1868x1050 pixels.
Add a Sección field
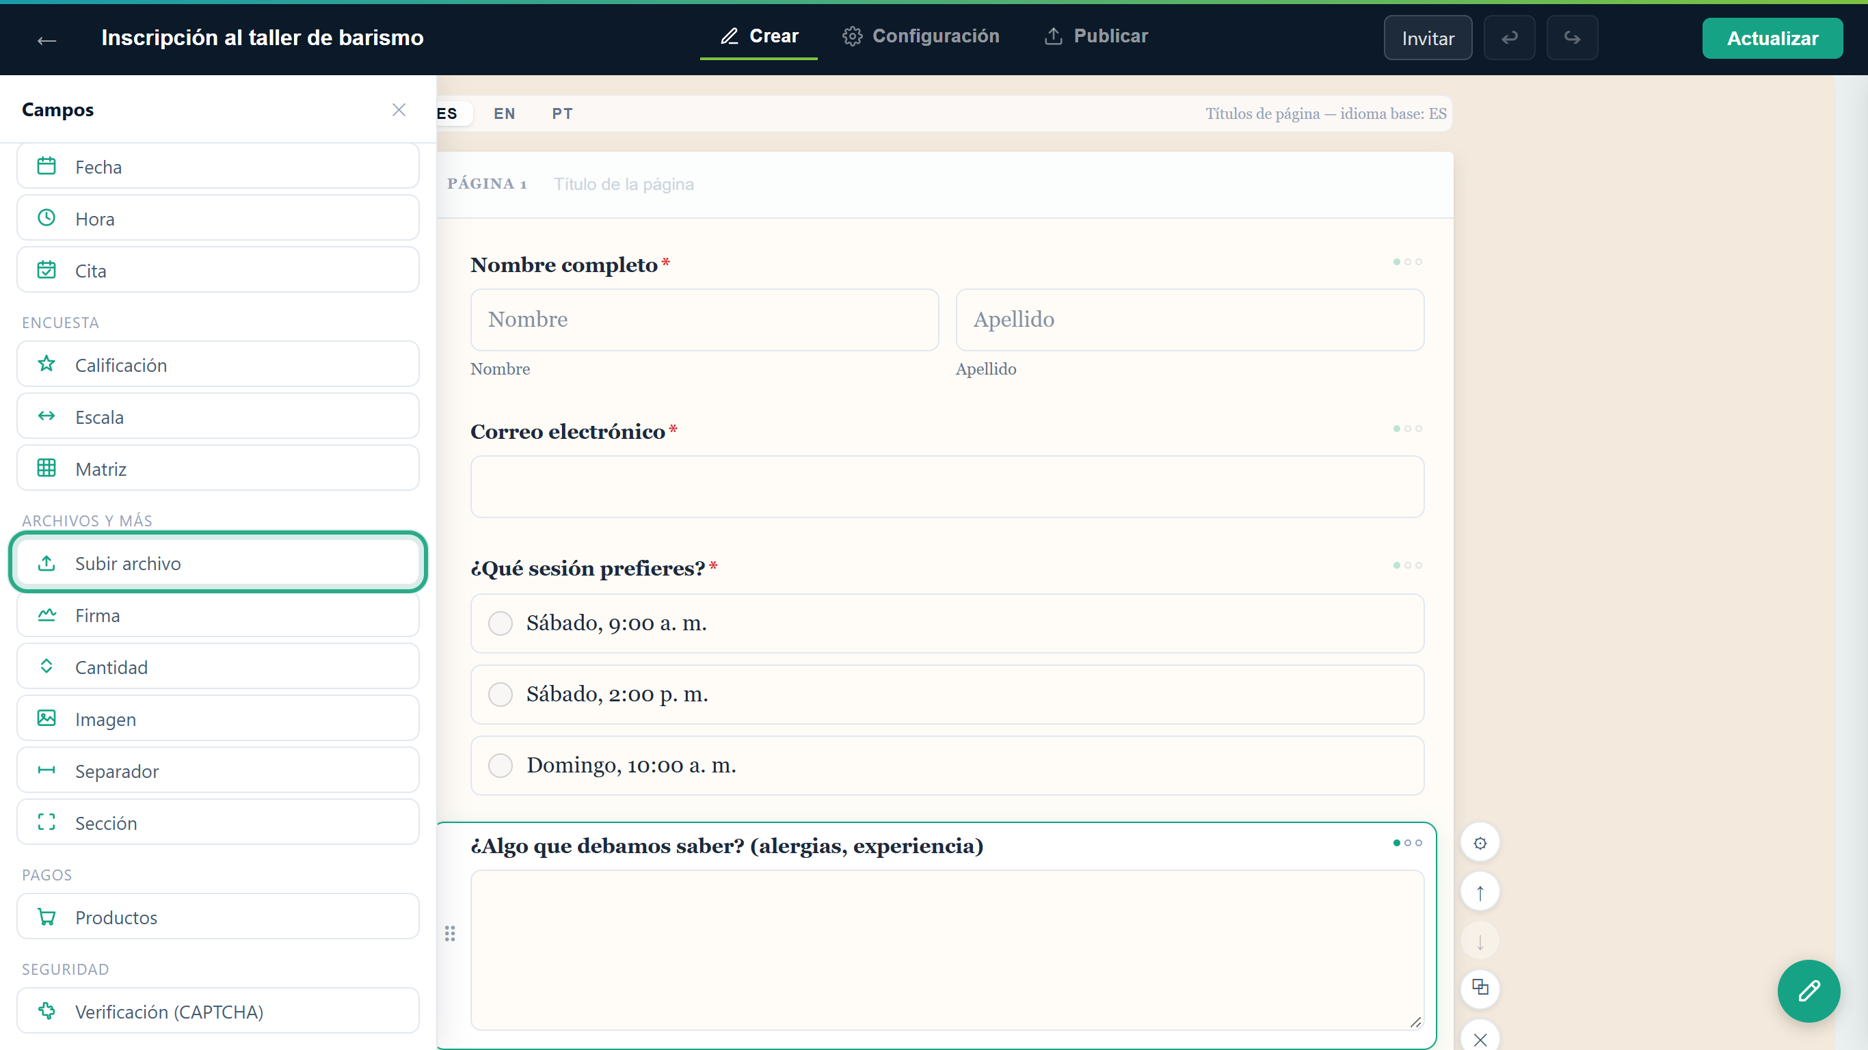(x=218, y=822)
